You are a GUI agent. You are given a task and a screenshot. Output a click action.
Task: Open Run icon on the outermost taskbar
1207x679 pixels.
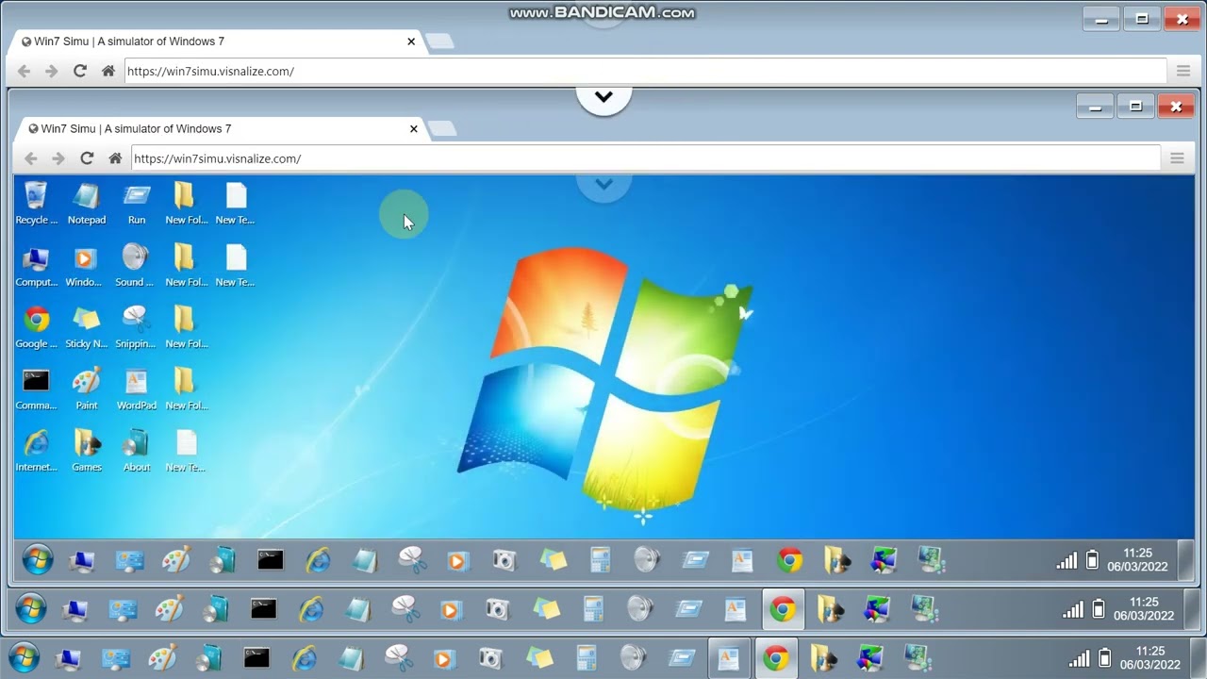(x=682, y=657)
